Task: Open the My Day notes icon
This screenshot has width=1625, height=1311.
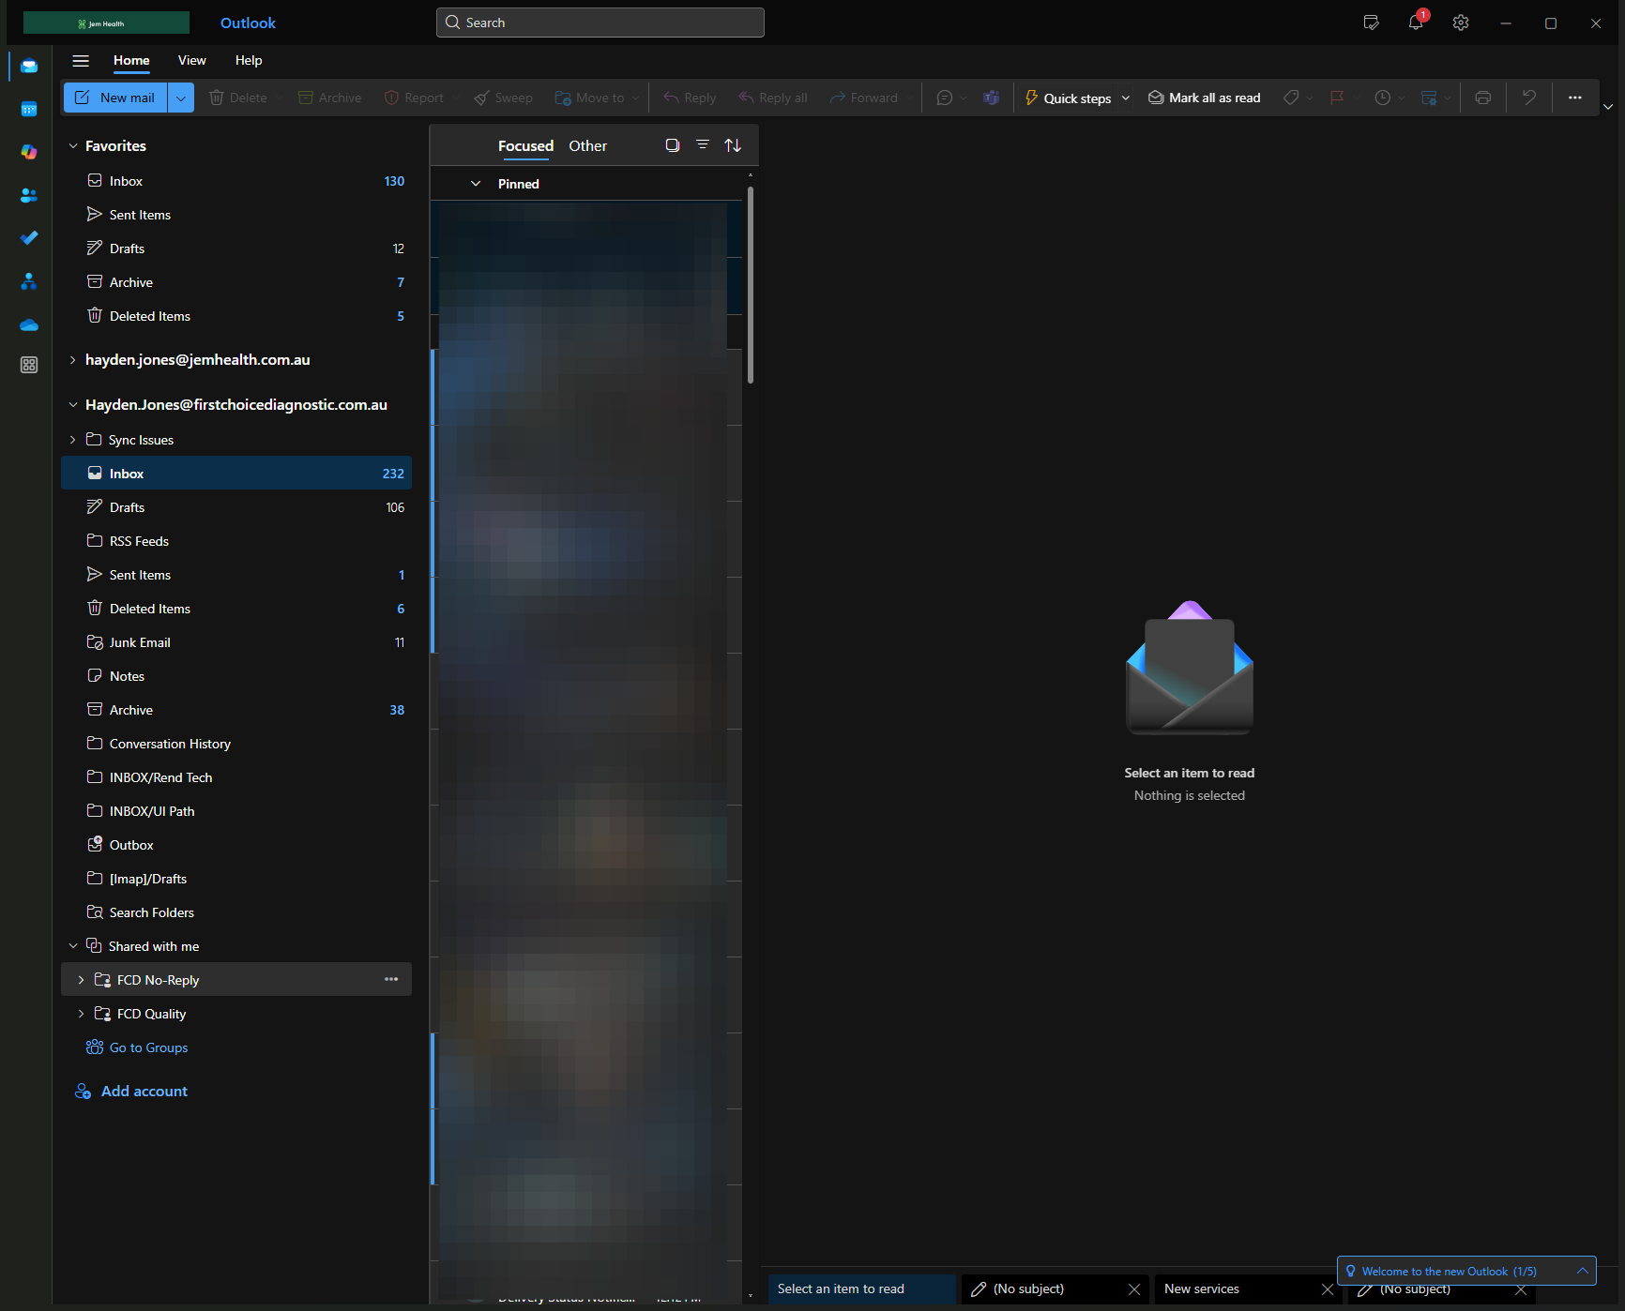Action: 1371,23
